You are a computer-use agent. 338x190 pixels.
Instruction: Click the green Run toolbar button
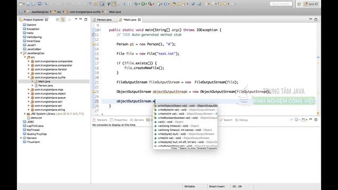[143, 4]
